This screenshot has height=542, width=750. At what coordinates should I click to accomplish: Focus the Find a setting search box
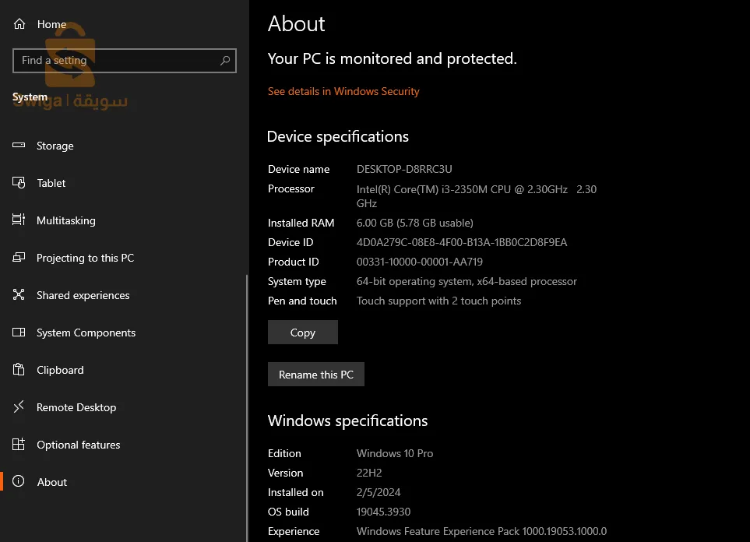click(x=117, y=61)
